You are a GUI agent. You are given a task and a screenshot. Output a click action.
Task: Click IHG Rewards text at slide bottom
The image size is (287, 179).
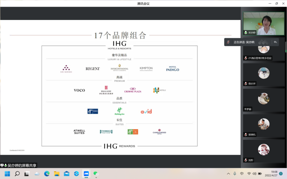[x=119, y=146]
